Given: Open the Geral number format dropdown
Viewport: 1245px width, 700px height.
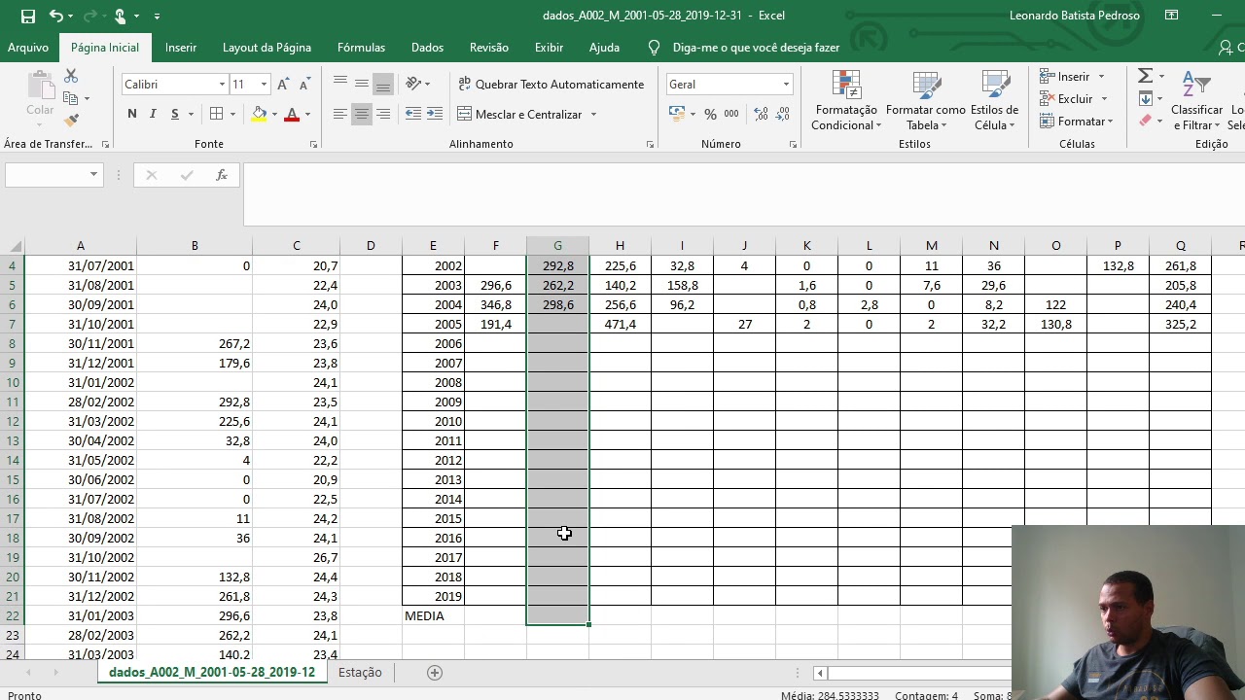Looking at the screenshot, I should coord(786,85).
